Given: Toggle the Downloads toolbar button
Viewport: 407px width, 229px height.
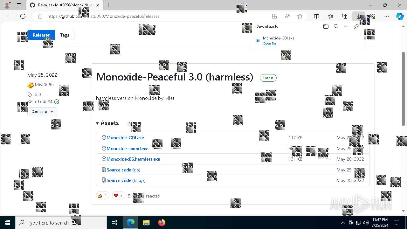Looking at the screenshot, I should pyautogui.click(x=359, y=16).
